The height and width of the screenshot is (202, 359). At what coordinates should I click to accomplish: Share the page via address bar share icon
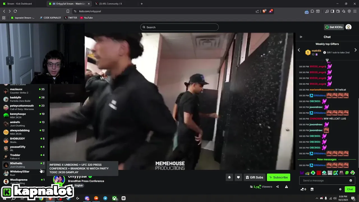pyautogui.click(x=257, y=11)
